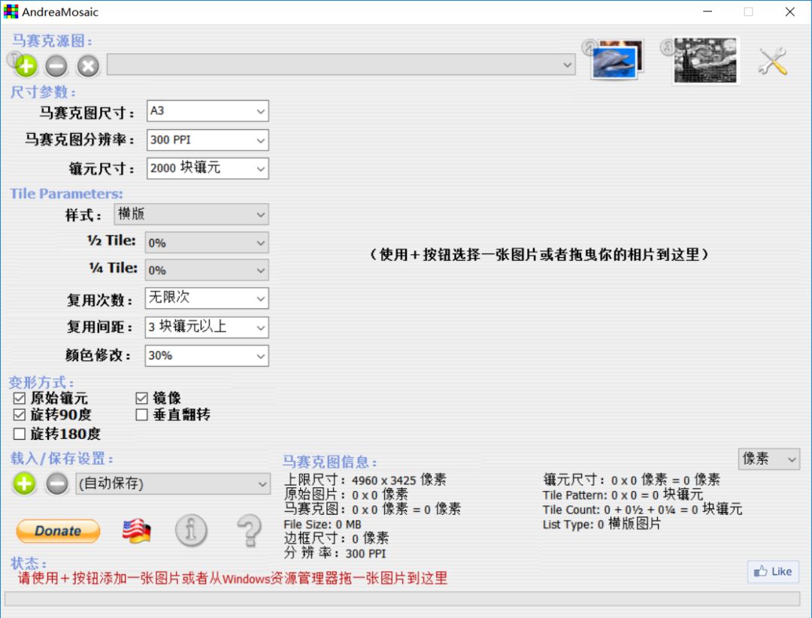The image size is (812, 618).
Task: Click the Like button
Action: tap(773, 571)
